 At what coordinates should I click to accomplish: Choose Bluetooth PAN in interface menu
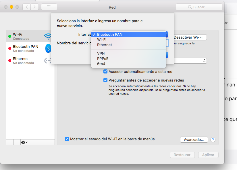[128, 34]
